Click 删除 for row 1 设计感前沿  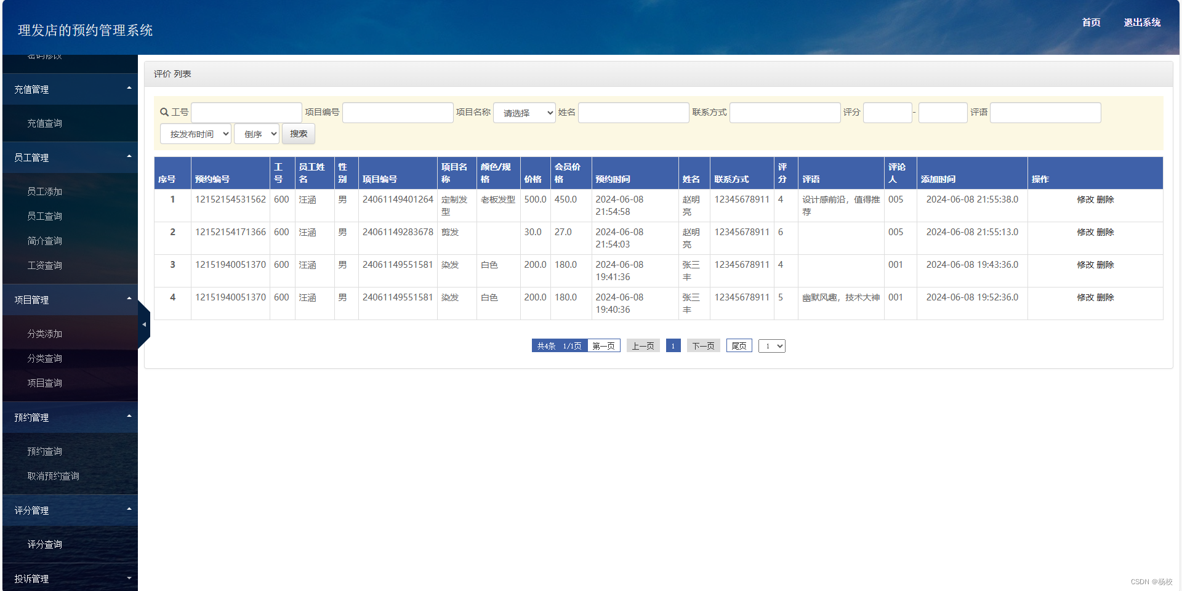[x=1105, y=199]
